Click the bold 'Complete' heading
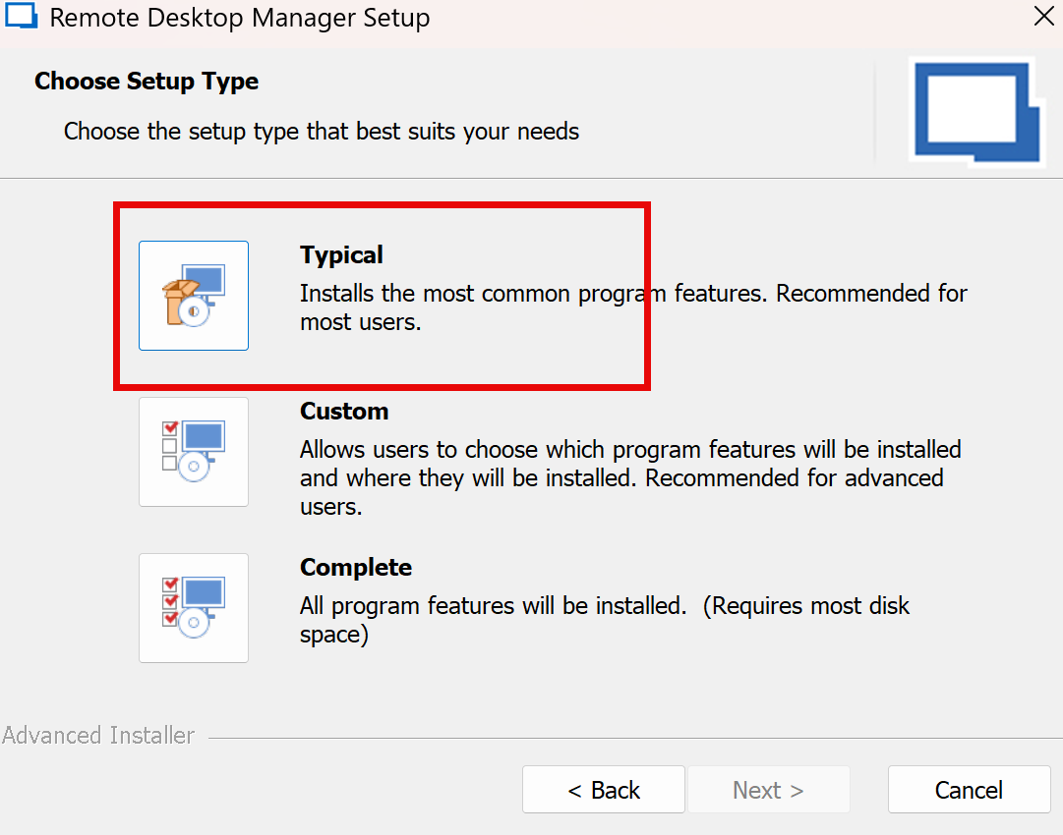 (356, 568)
